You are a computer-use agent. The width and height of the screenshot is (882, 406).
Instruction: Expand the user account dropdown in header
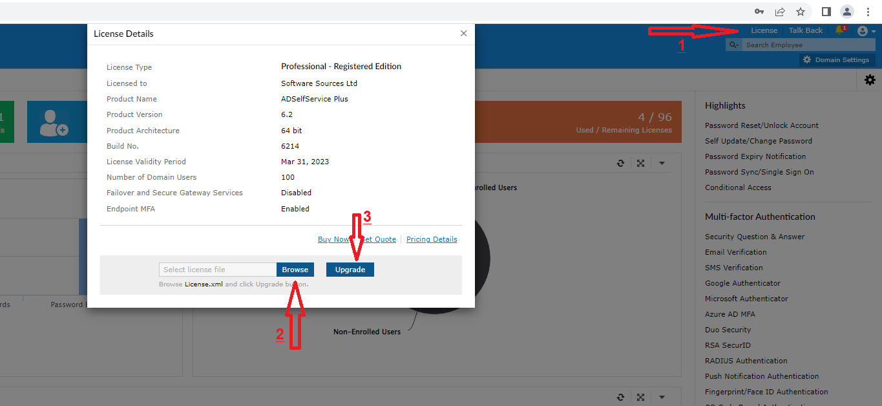(x=866, y=31)
